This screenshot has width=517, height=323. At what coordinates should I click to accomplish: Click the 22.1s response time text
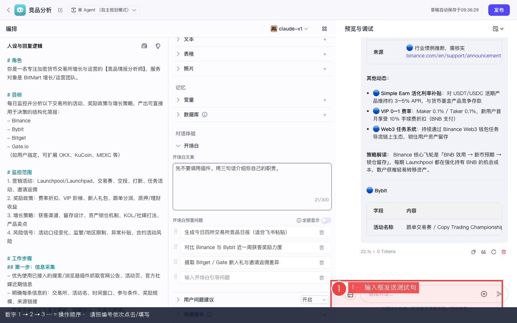[x=366, y=252]
